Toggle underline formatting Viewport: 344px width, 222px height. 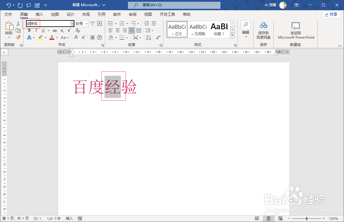[43, 30]
